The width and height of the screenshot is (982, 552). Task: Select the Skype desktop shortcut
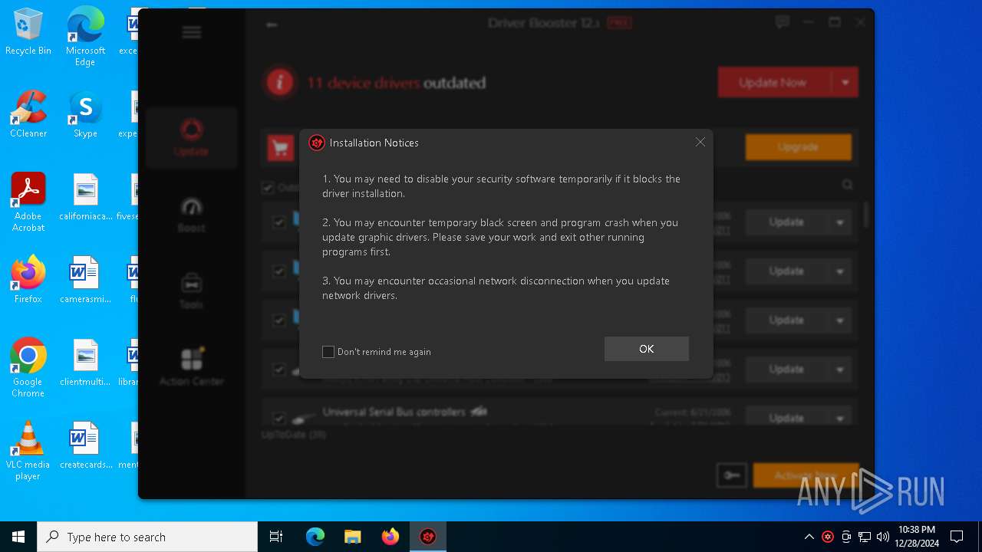(85, 114)
